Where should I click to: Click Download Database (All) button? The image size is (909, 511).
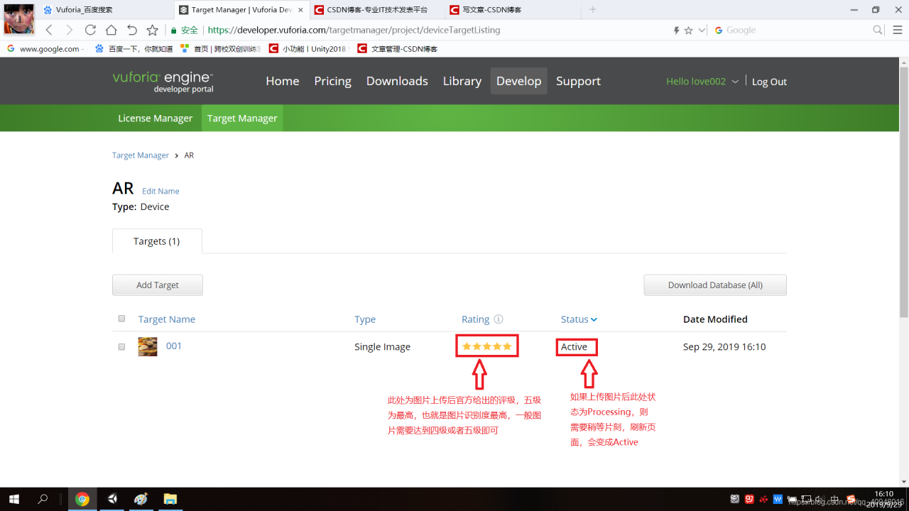(x=715, y=285)
